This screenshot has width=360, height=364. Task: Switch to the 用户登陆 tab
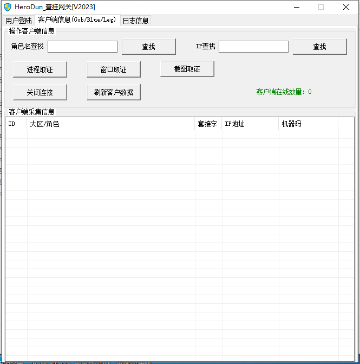tap(19, 21)
